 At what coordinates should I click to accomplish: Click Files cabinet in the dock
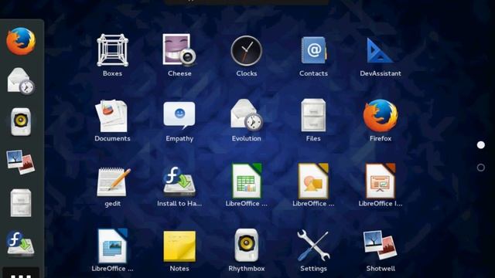click(x=21, y=202)
